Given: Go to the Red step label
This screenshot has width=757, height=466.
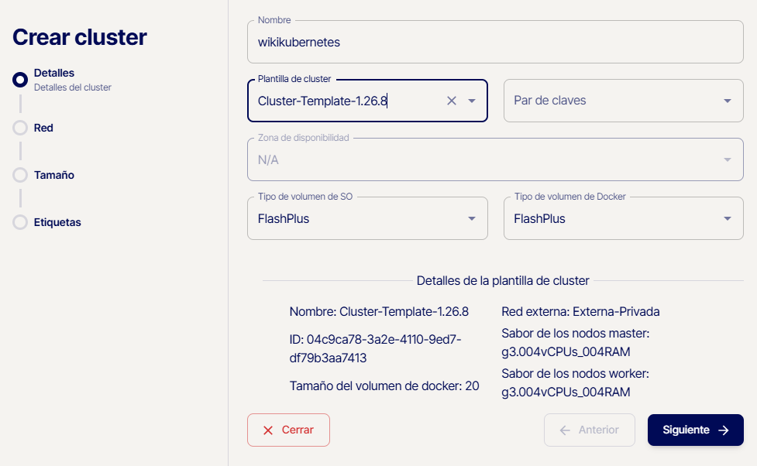Looking at the screenshot, I should click(43, 128).
